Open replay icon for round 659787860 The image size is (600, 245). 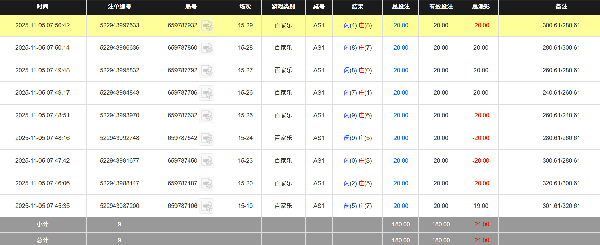(207, 48)
